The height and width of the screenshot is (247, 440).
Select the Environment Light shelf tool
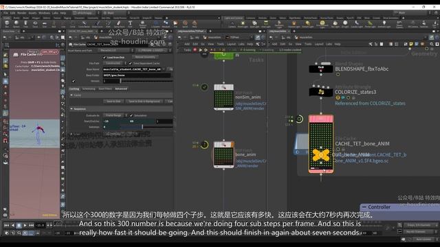[322, 24]
